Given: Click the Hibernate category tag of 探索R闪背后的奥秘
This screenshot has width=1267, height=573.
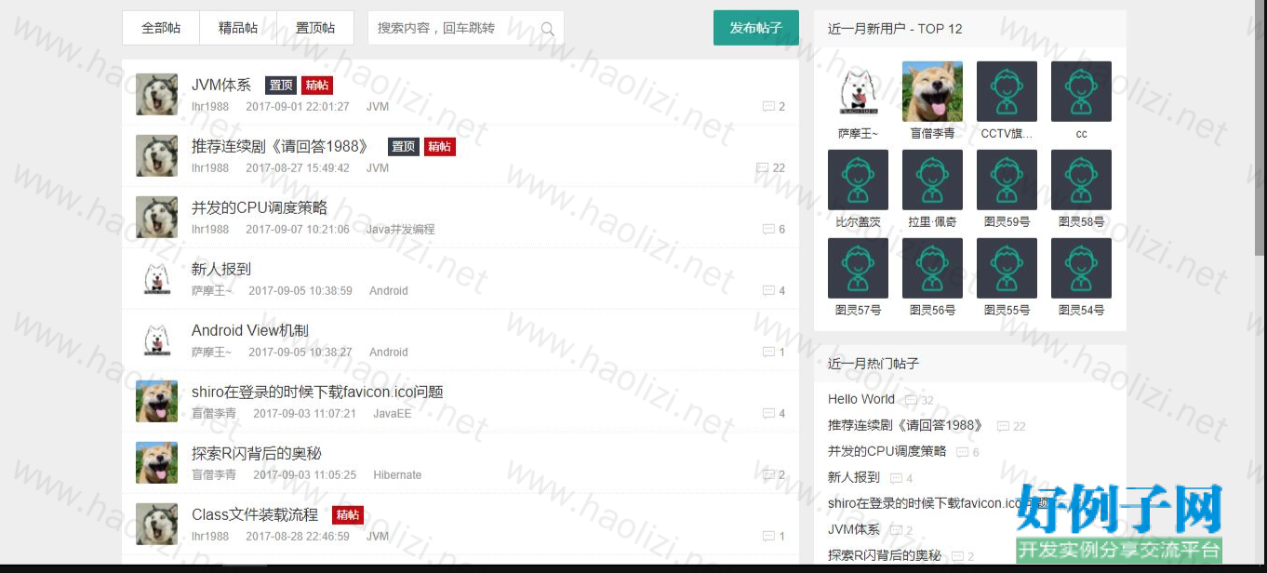Looking at the screenshot, I should (x=397, y=474).
